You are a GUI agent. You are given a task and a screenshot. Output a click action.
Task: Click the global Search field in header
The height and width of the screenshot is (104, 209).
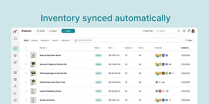coord(168,31)
